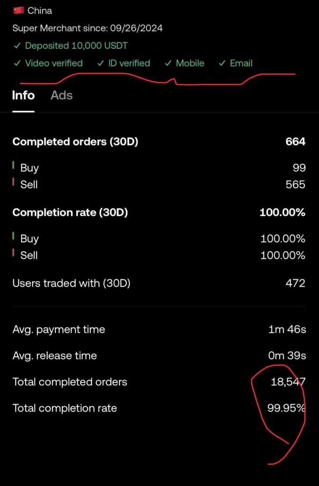The width and height of the screenshot is (319, 486).
Task: Toggle the Email verified badge
Action: 237,63
